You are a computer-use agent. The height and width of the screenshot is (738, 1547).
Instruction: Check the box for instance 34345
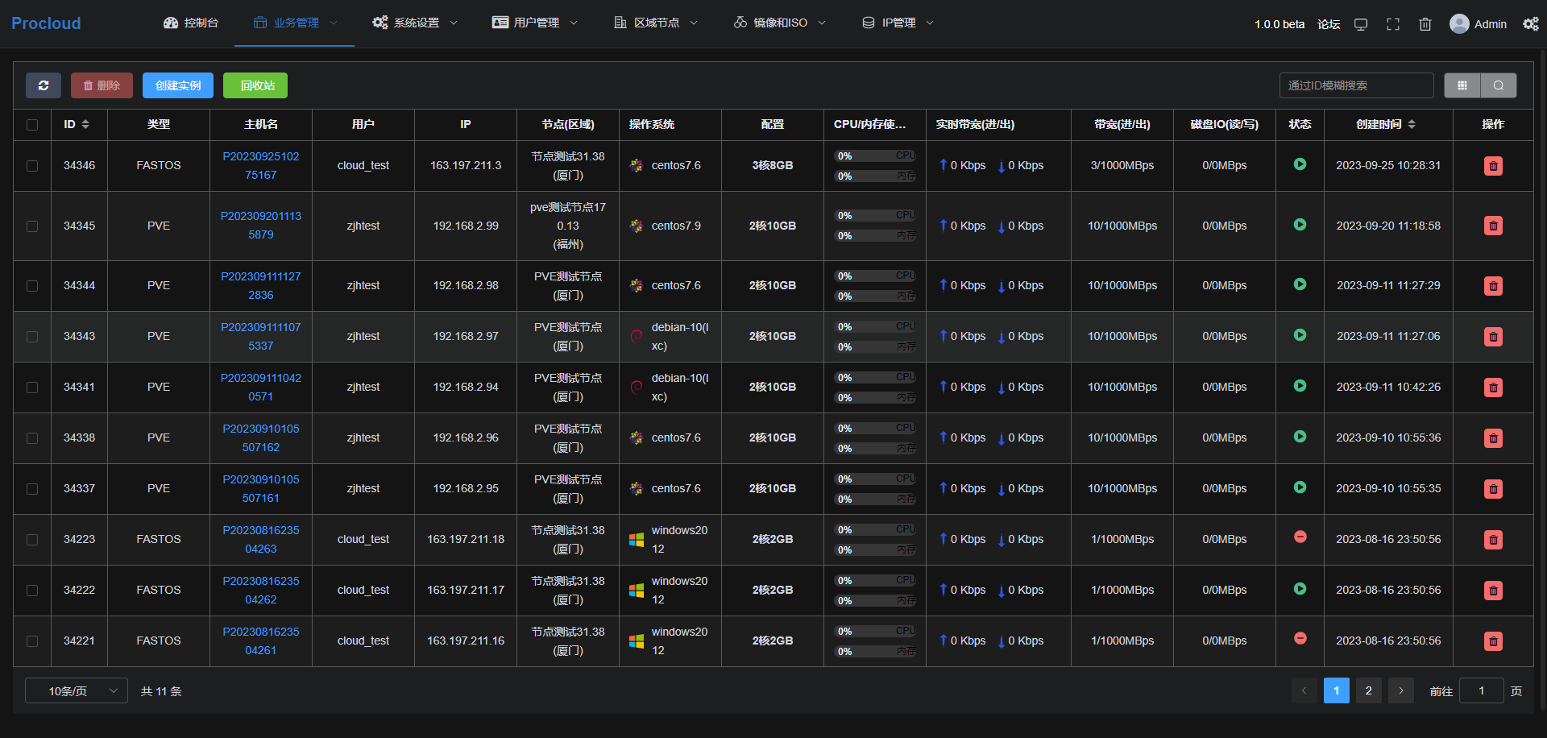[32, 226]
